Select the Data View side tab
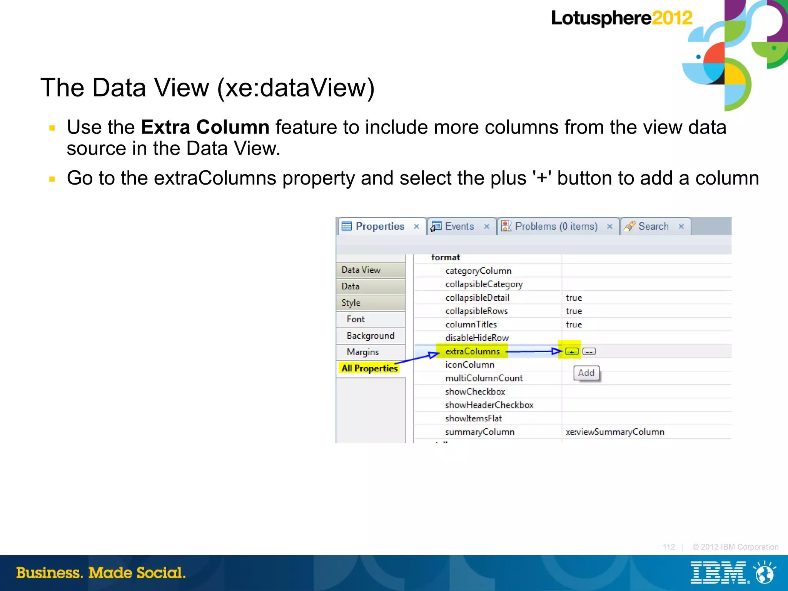Image resolution: width=788 pixels, height=591 pixels. 371,270
